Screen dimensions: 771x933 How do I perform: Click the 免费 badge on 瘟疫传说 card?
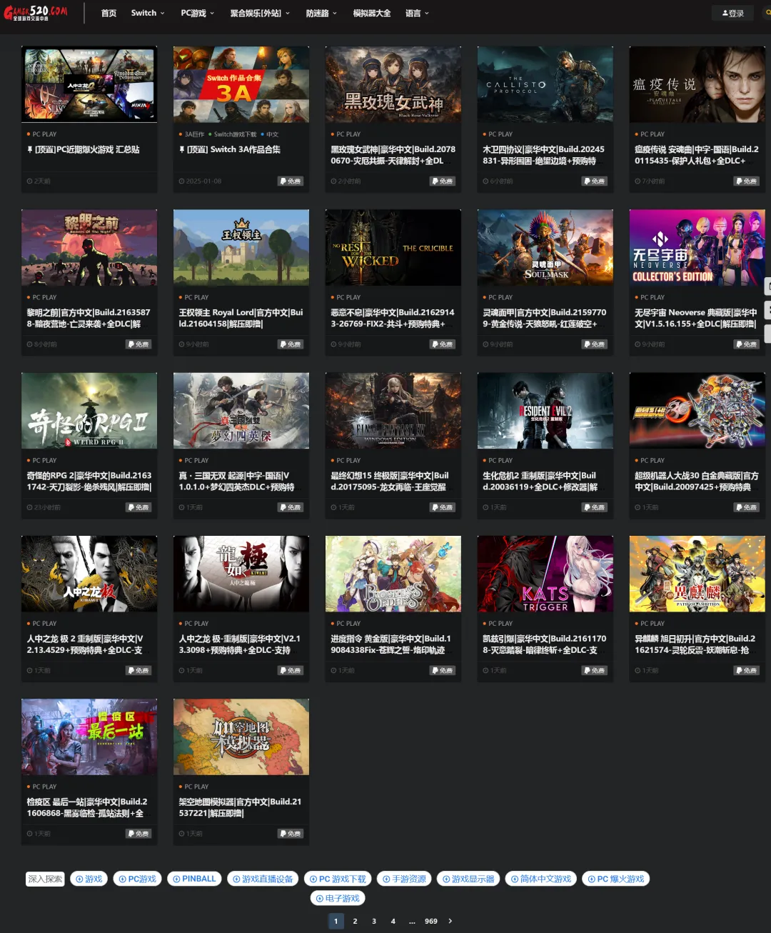[x=747, y=181]
